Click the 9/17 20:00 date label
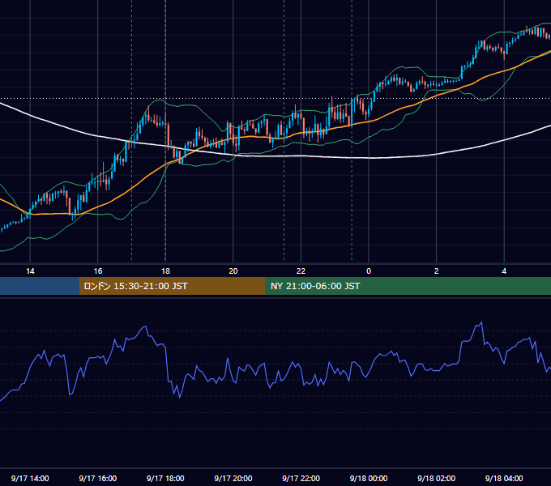This screenshot has height=486, width=551. [x=233, y=478]
